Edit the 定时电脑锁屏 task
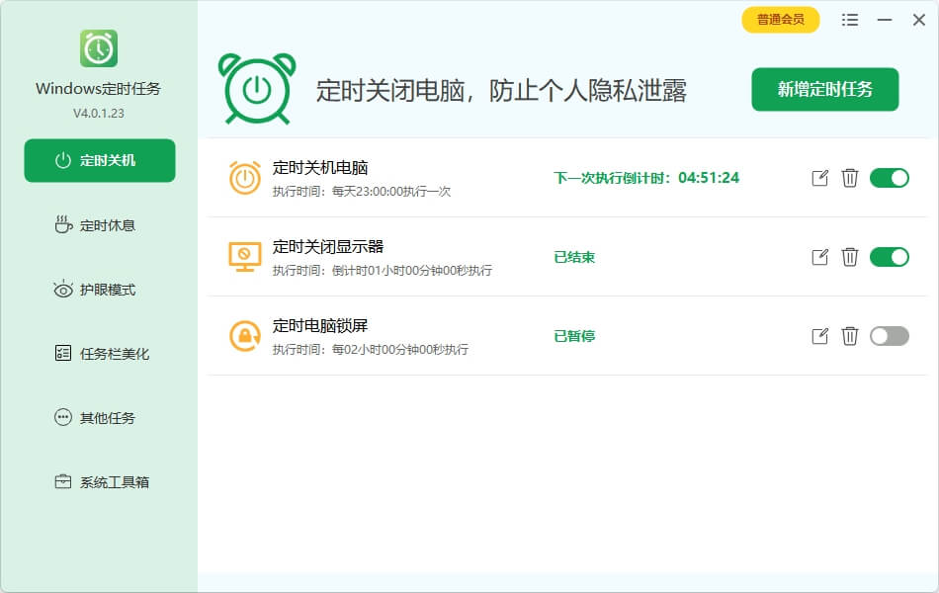Screen dimensions: 939x593 click(x=819, y=336)
